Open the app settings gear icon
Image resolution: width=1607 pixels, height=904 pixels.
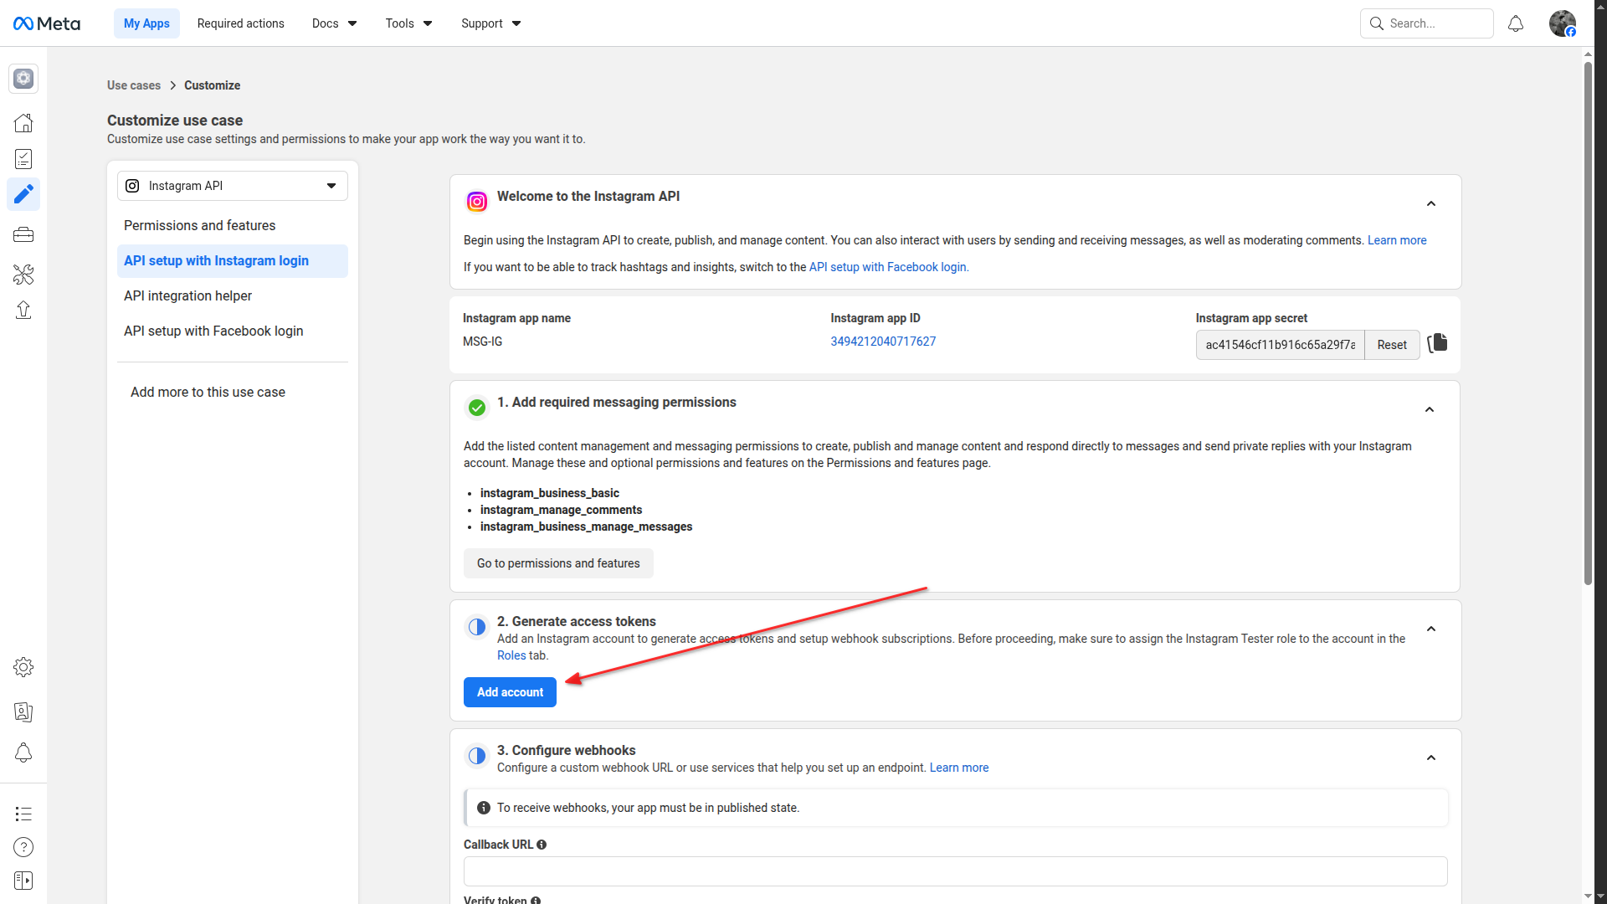(23, 667)
